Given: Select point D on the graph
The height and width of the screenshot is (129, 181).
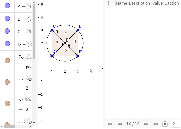Looking at the screenshot, I should point(78,30).
